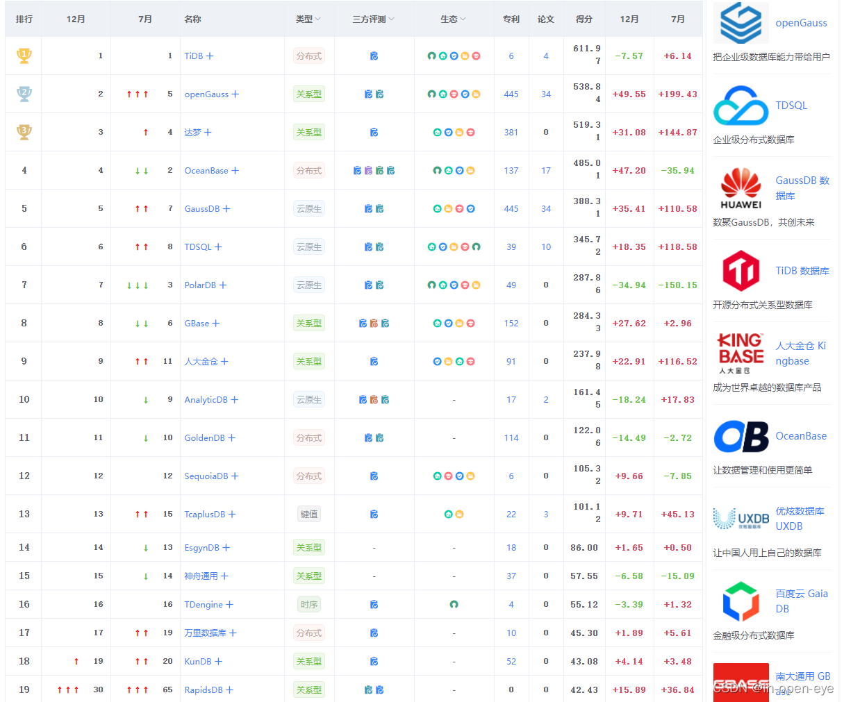Click the red TiDB logo in sidebar
Image resolution: width=844 pixels, height=702 pixels.
coord(740,271)
